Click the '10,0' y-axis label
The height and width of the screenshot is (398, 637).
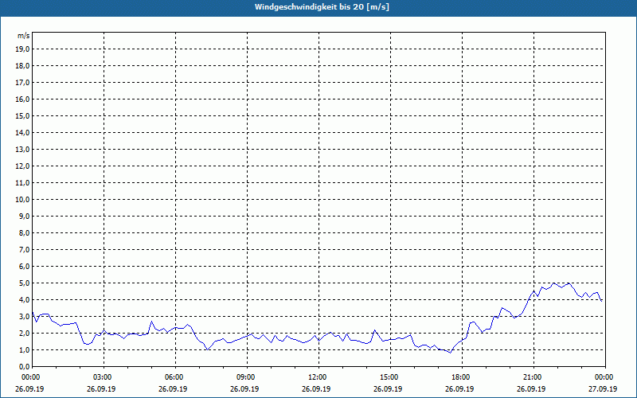tap(22, 200)
